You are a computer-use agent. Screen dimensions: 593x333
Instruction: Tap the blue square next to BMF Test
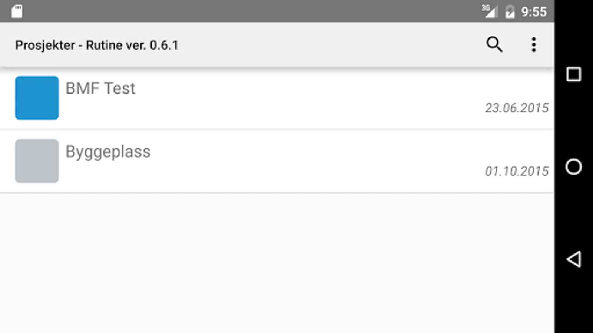[36, 98]
